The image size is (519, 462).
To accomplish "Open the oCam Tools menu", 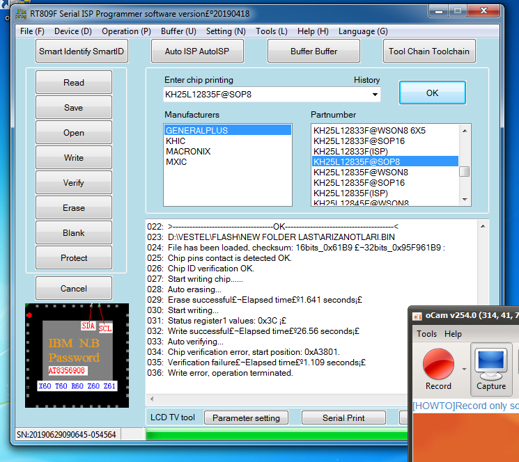I will (x=426, y=334).
